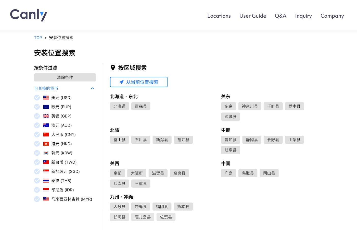Viewport: 357px width, 230px height.
Task: Click the Taiwan flag icon
Action: coord(46,162)
